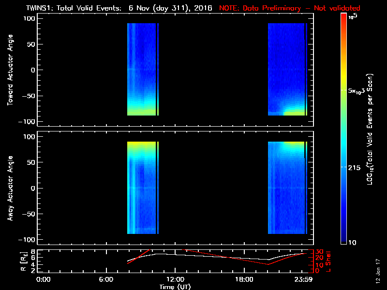Click first data block in Toward panel
This screenshot has width=387, height=290.
pos(141,70)
